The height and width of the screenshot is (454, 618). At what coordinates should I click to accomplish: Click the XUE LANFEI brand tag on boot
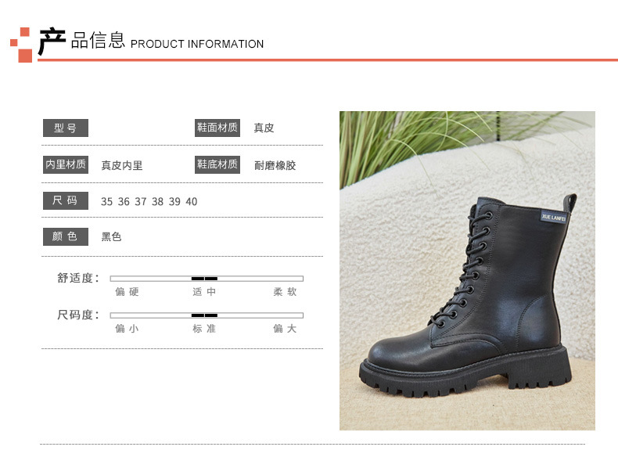tap(553, 217)
